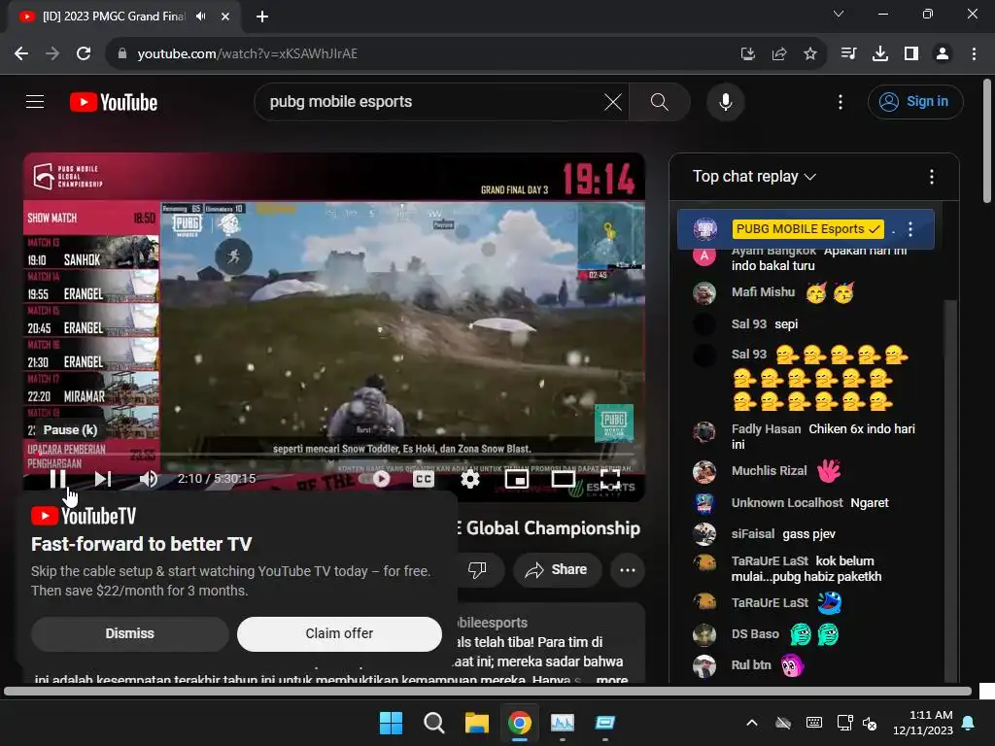Mute the tab audio speaker icon

201,16
